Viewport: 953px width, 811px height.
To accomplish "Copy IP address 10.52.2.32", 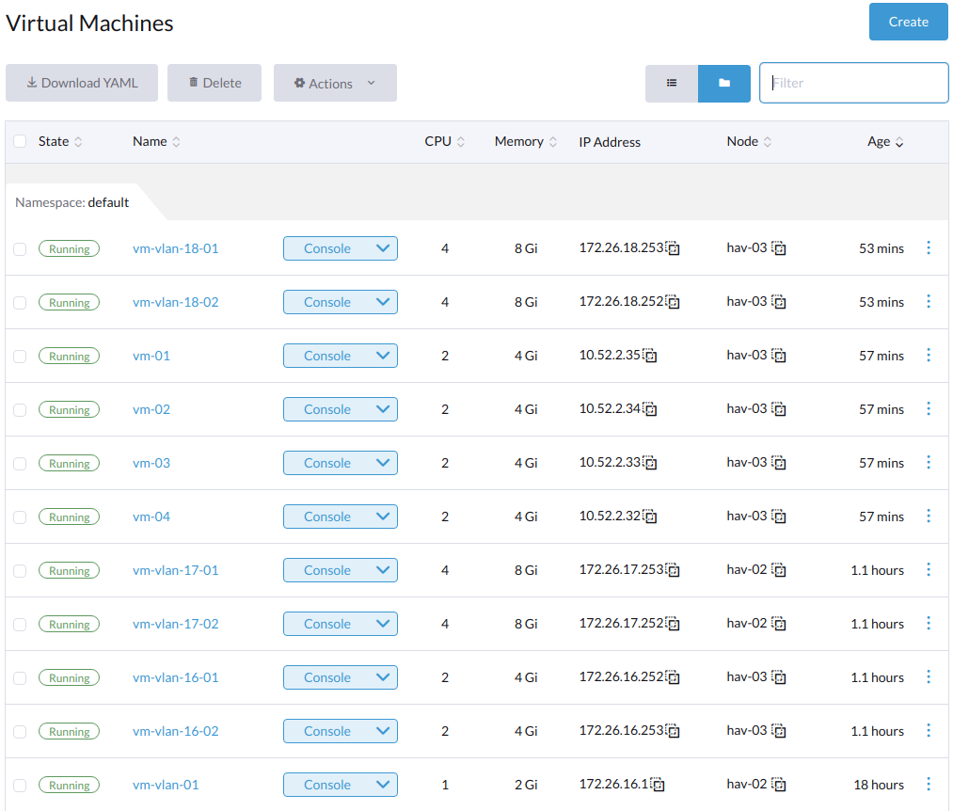I will point(650,517).
